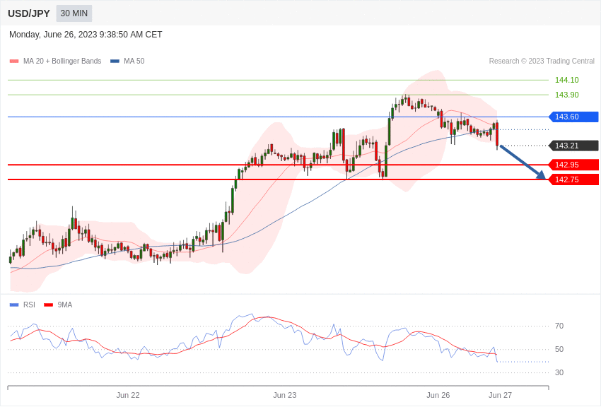Image resolution: width=601 pixels, height=407 pixels.
Task: Click the 9MA legend color swatch
Action: 48,305
